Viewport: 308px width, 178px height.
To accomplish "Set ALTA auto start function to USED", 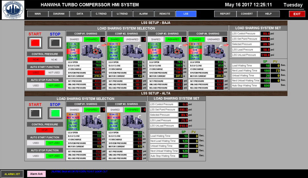I will [36, 143].
